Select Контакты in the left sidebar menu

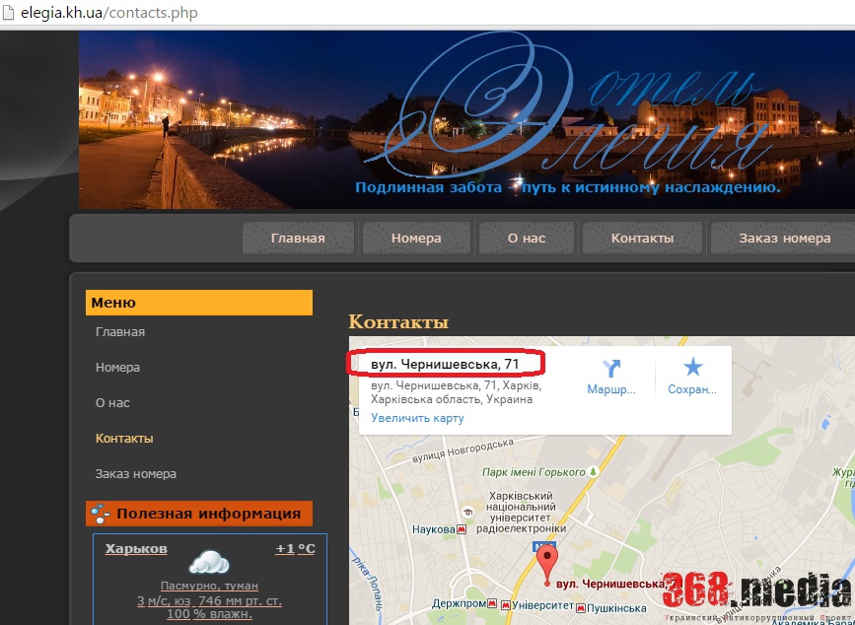[124, 439]
